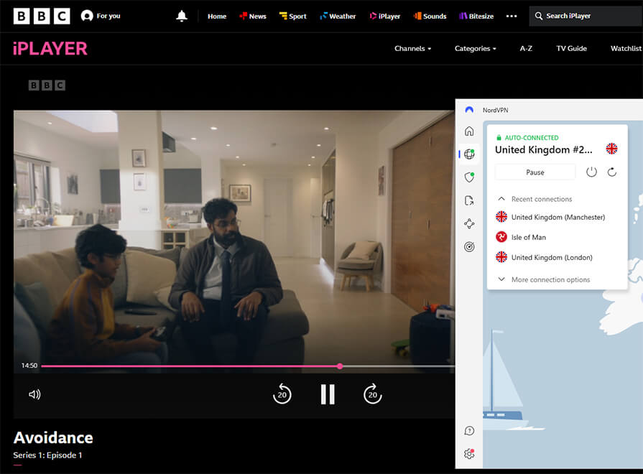The width and height of the screenshot is (643, 474).
Task: Open NordVPN home sidebar icon
Action: 470,131
